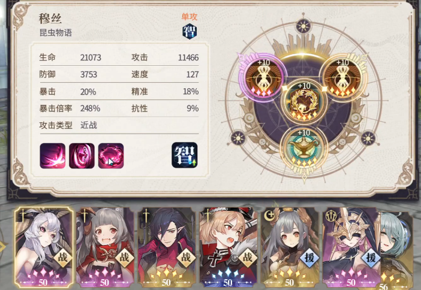The width and height of the screenshot is (421, 290).
Task: Click the 暴击倍率 248% stat row
Action: point(119,108)
